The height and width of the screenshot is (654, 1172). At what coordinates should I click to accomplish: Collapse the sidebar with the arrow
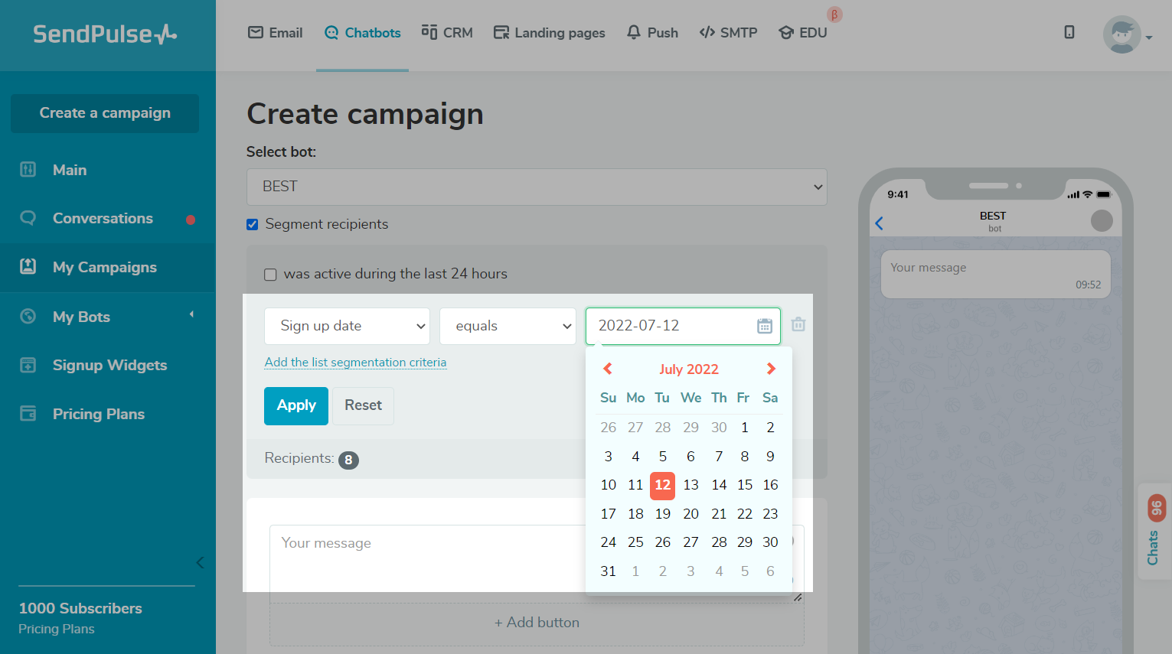click(x=200, y=563)
